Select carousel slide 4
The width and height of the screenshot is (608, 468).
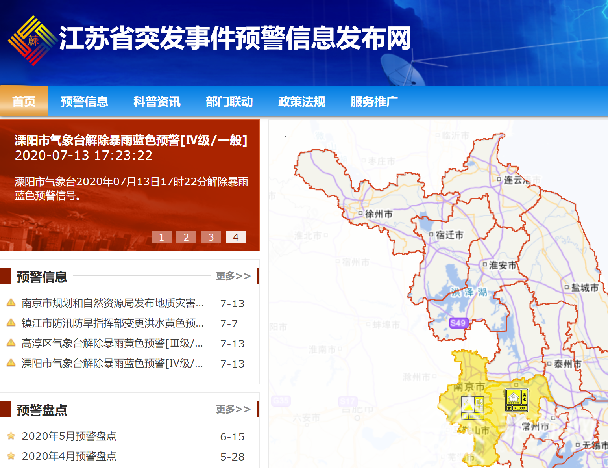(x=236, y=237)
